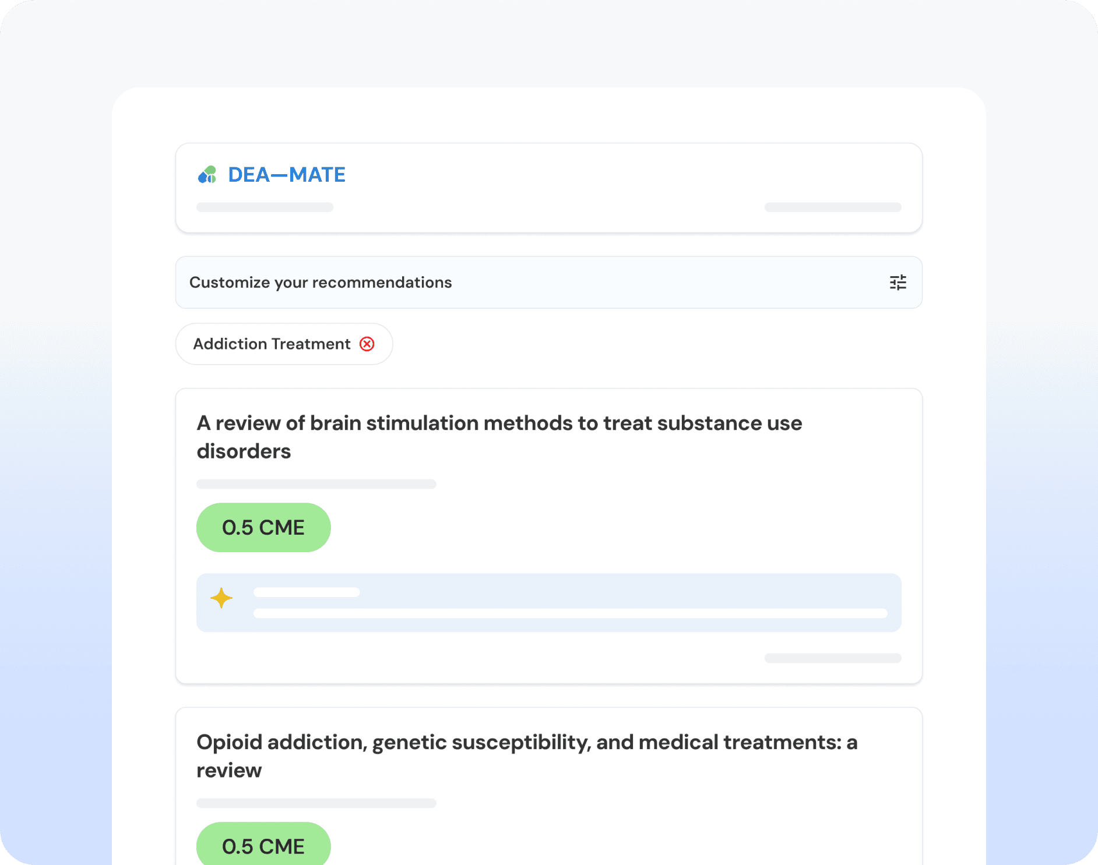
Task: Open the recommendation filter sliders icon
Action: pos(898,283)
